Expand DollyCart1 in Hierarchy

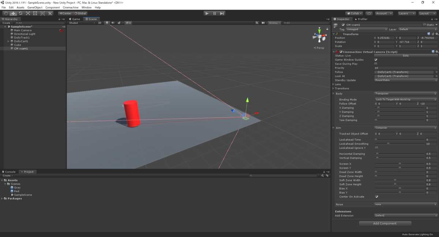point(9,41)
